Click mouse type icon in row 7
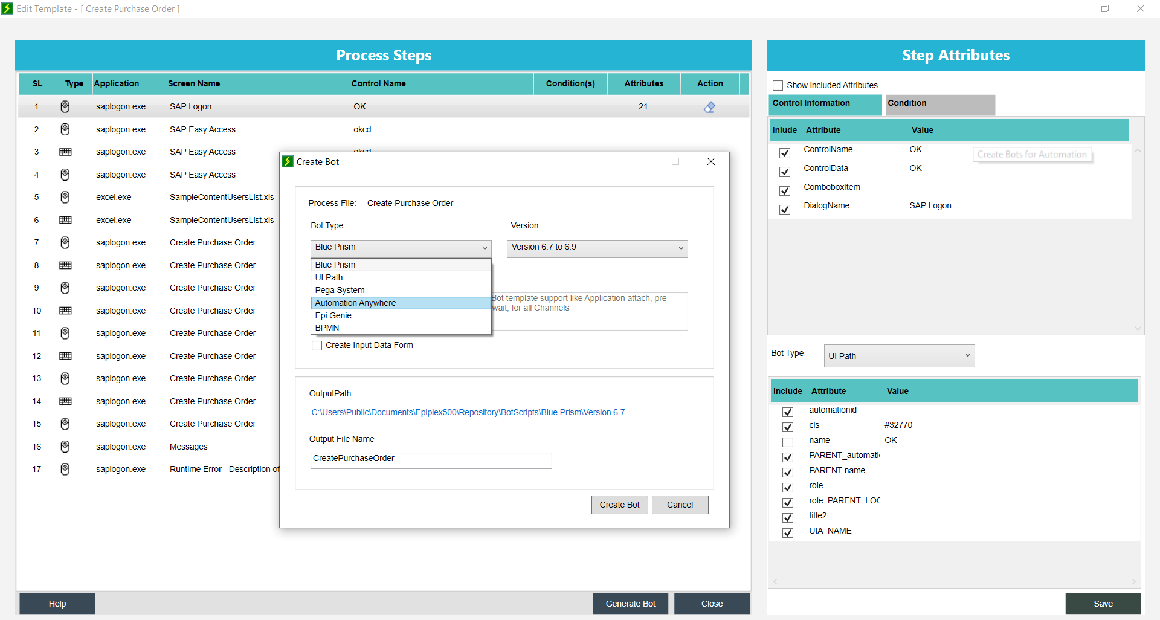Viewport: 1160px width, 620px height. [x=65, y=242]
